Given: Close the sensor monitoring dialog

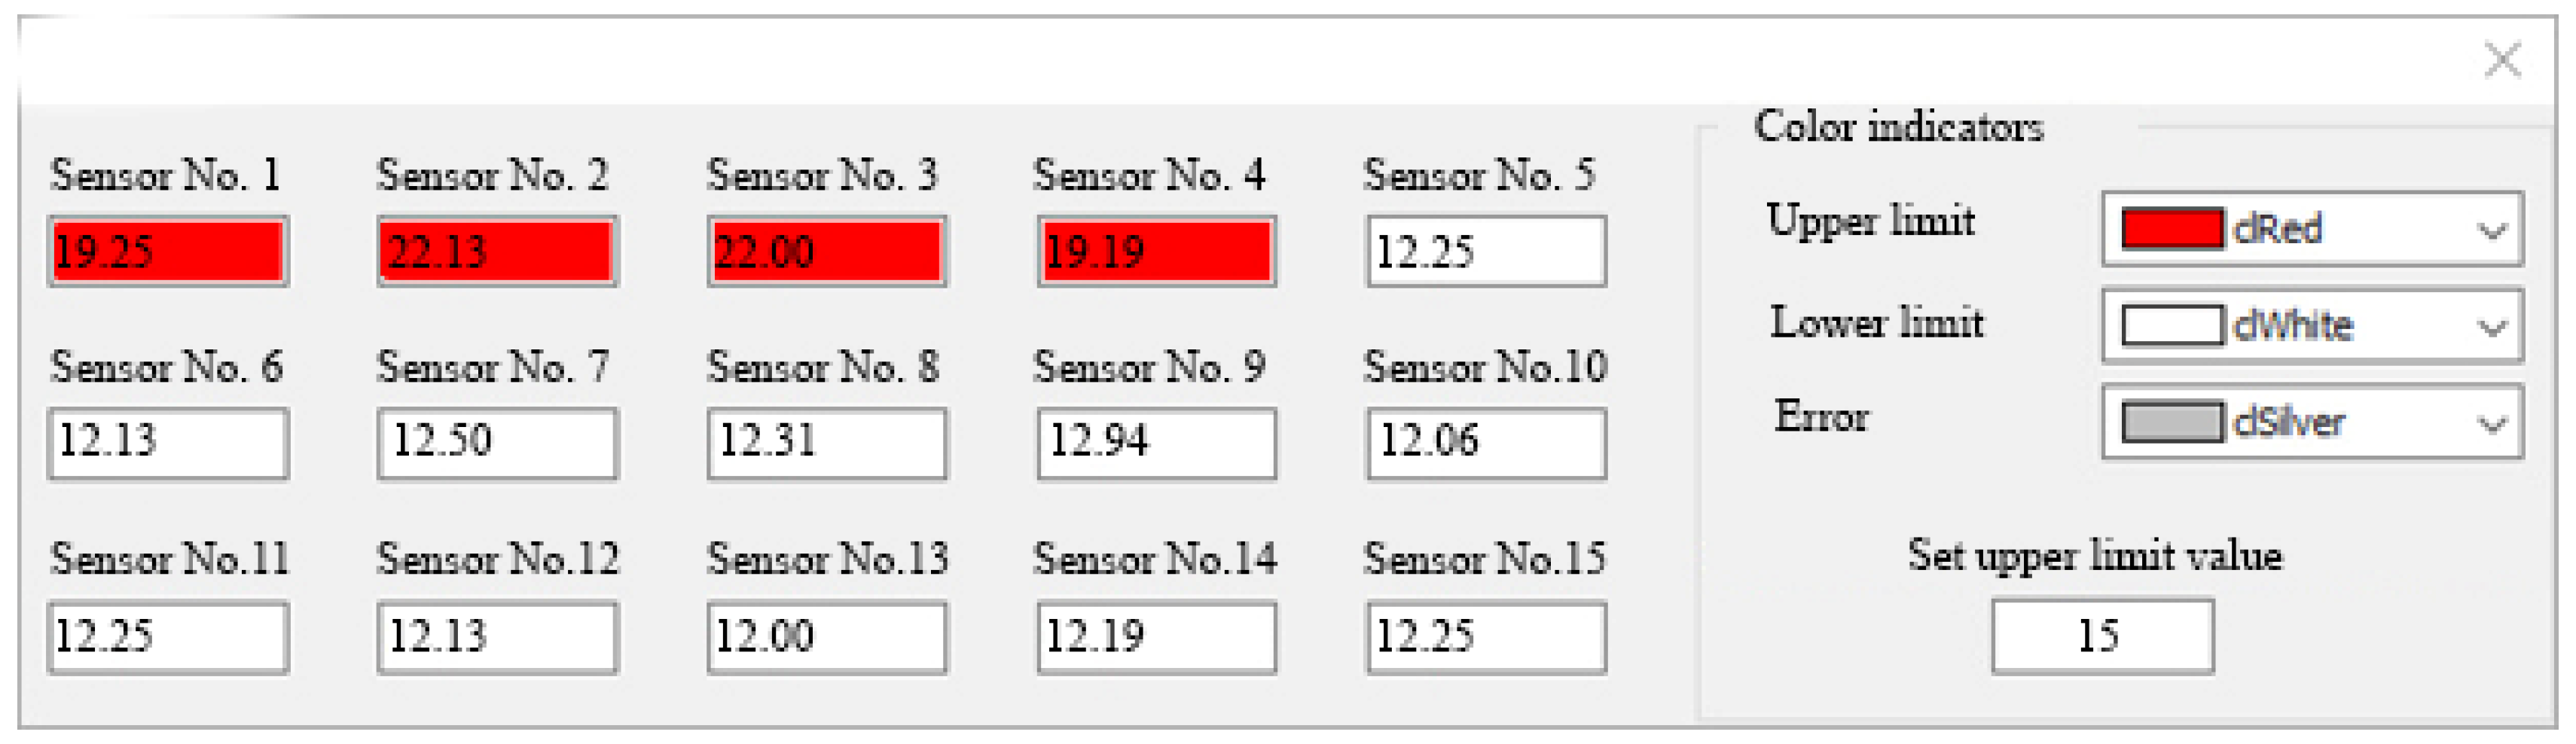Looking at the screenshot, I should click(x=2501, y=60).
